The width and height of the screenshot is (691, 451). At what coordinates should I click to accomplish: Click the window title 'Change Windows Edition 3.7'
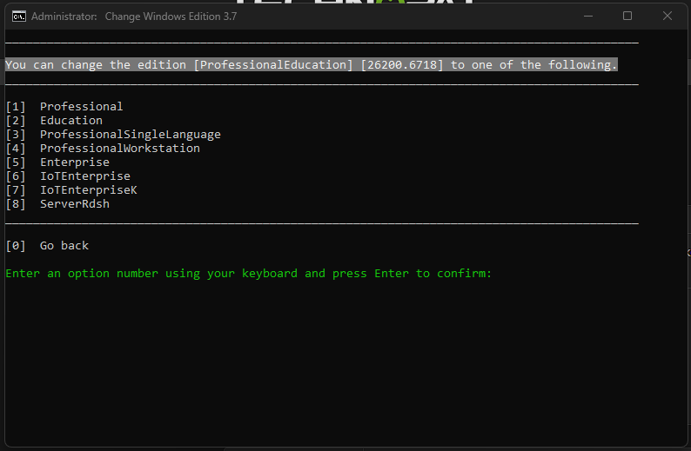[171, 17]
